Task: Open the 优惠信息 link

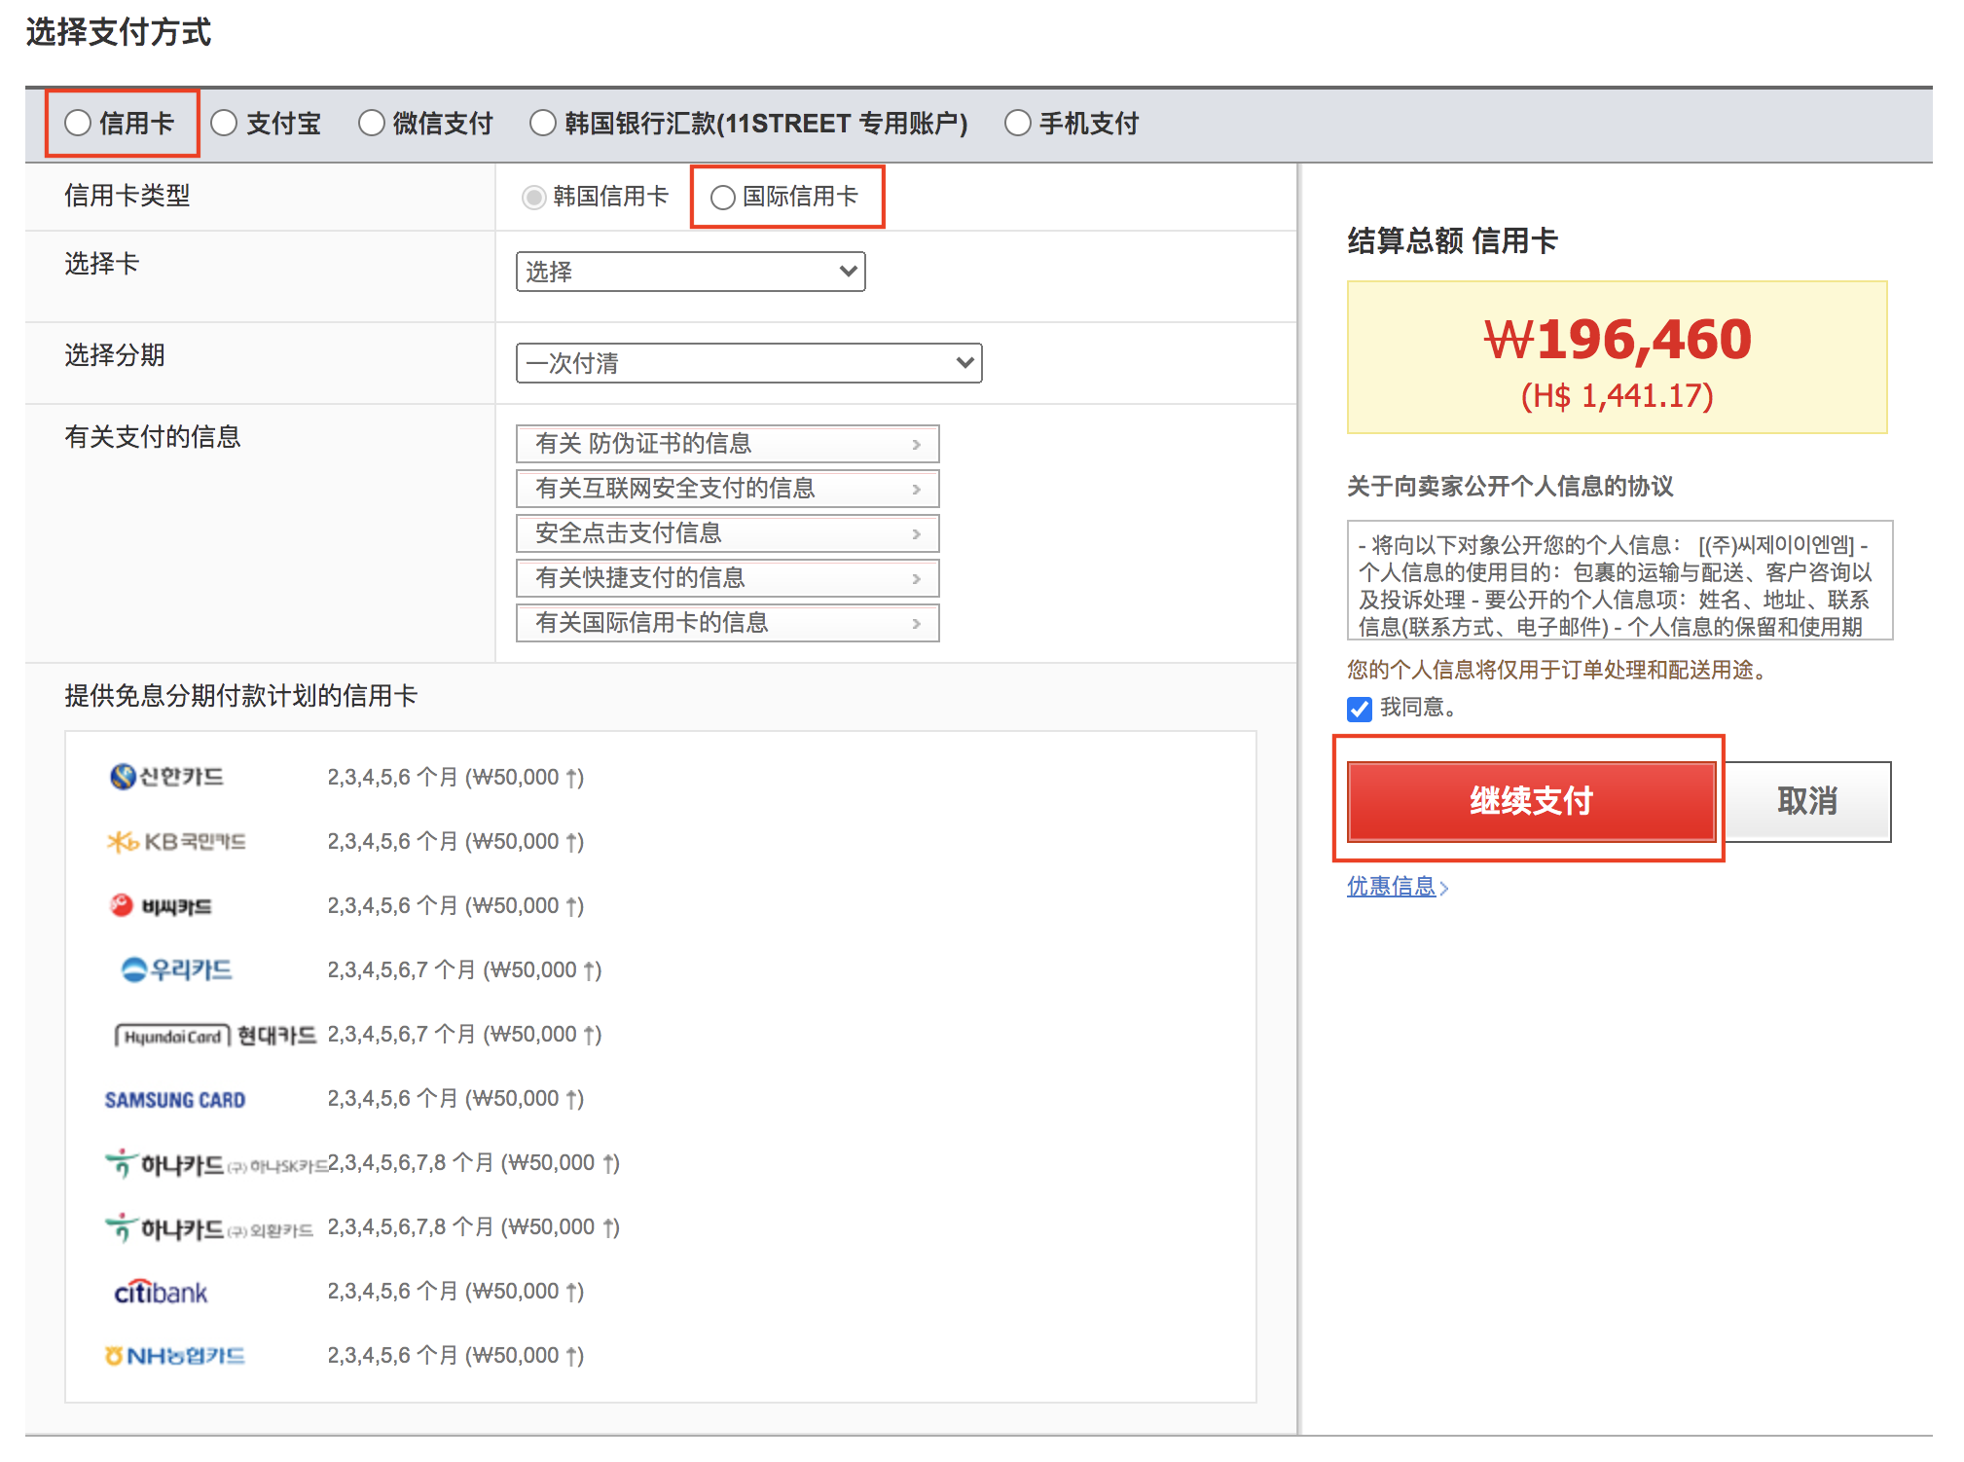Action: tap(1392, 886)
